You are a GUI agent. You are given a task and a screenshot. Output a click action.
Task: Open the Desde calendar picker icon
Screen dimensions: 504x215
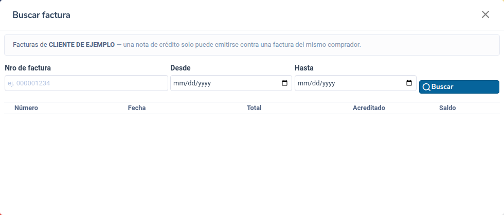coord(284,83)
